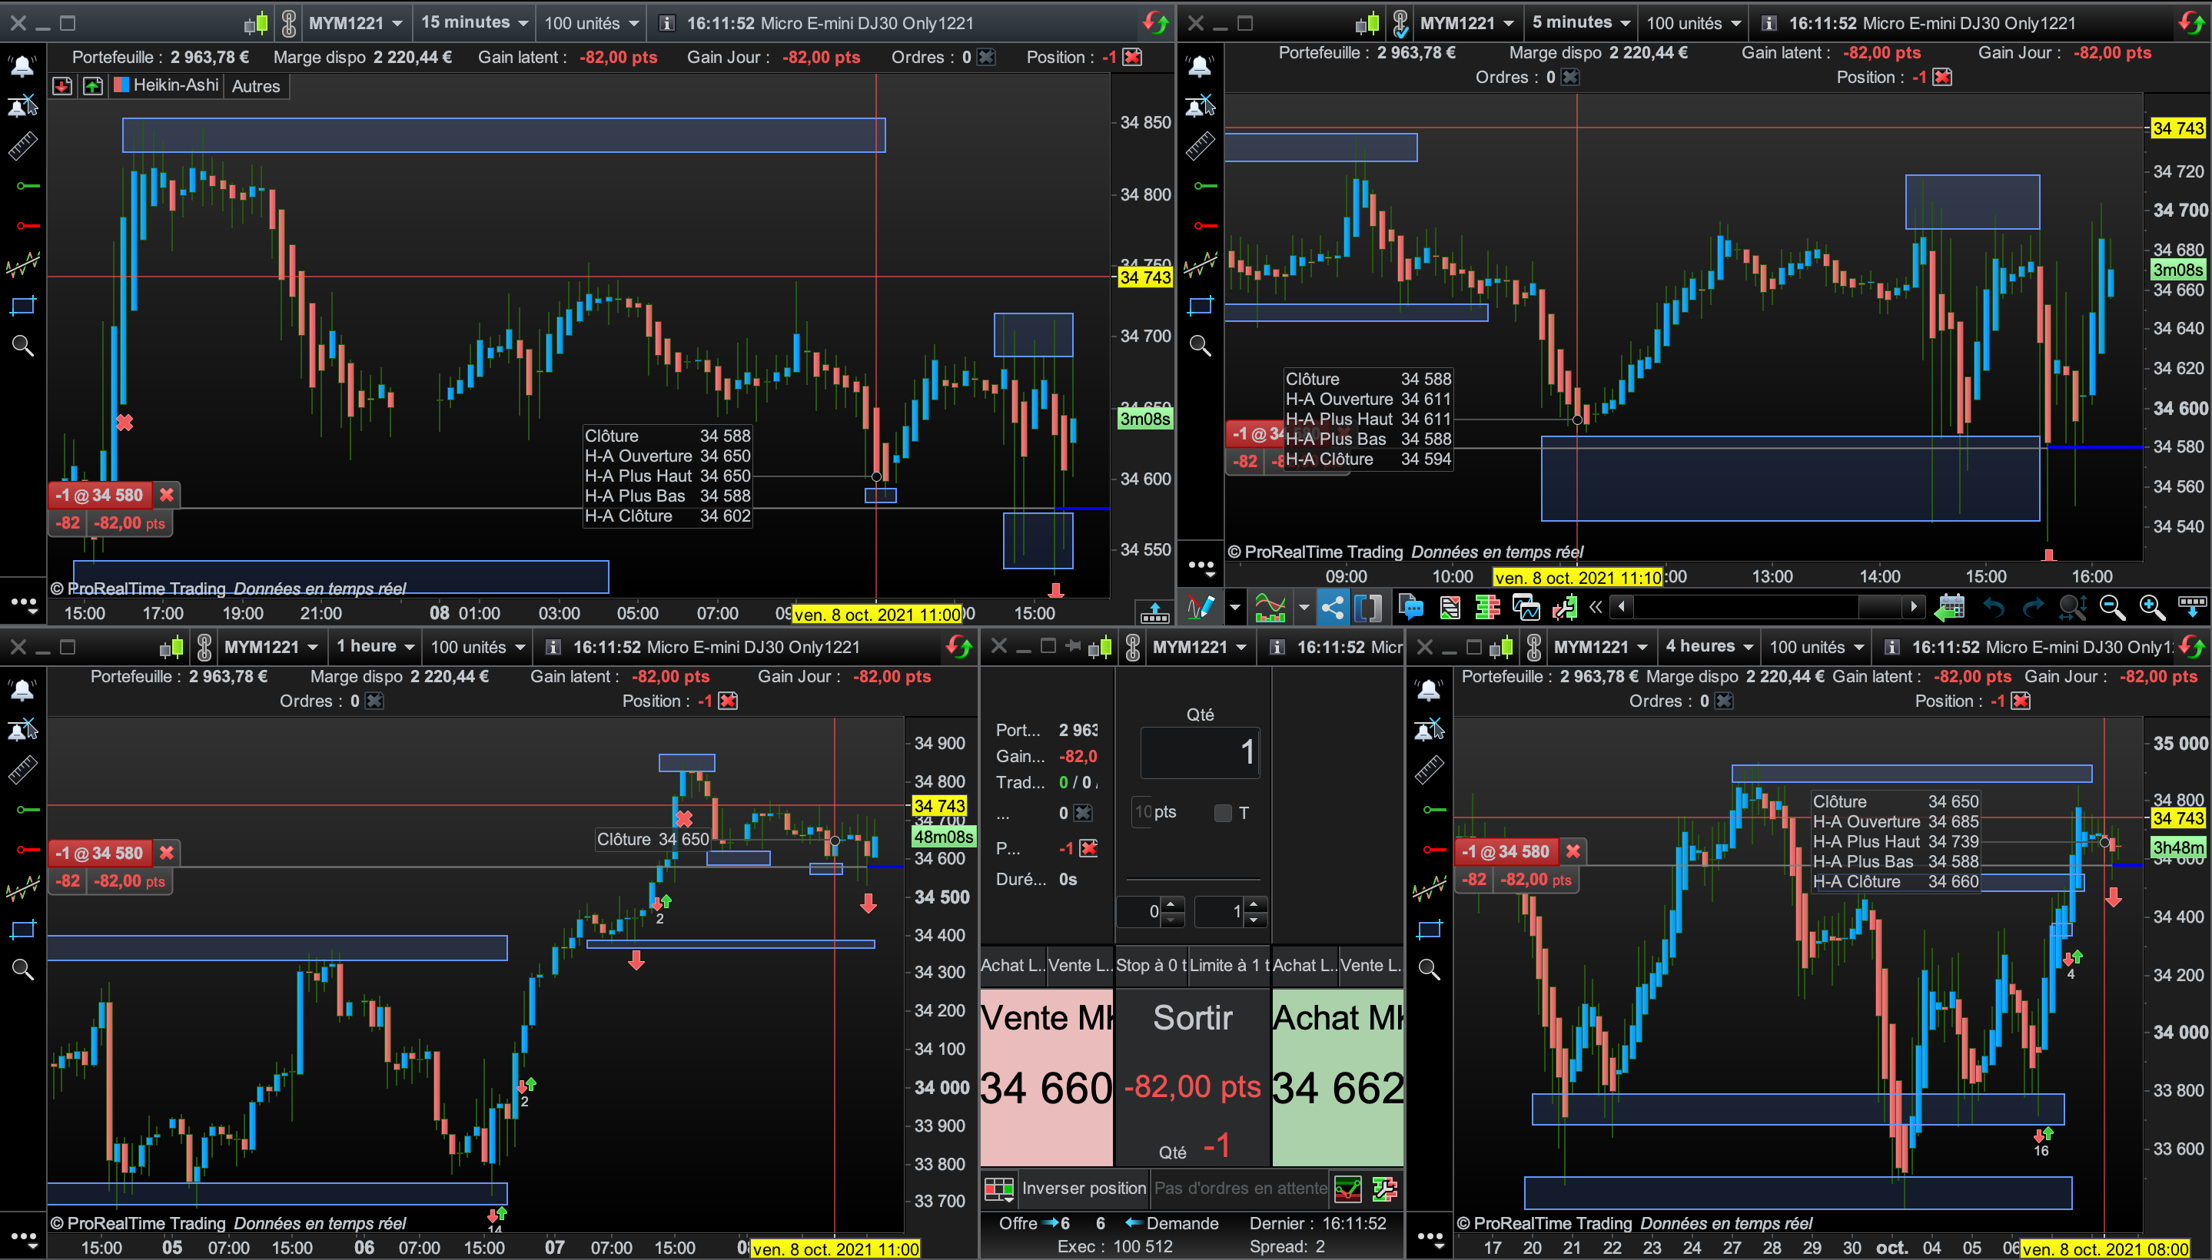Toggle close position X in order panel
Image resolution: width=2212 pixels, height=1260 pixels.
1089,848
